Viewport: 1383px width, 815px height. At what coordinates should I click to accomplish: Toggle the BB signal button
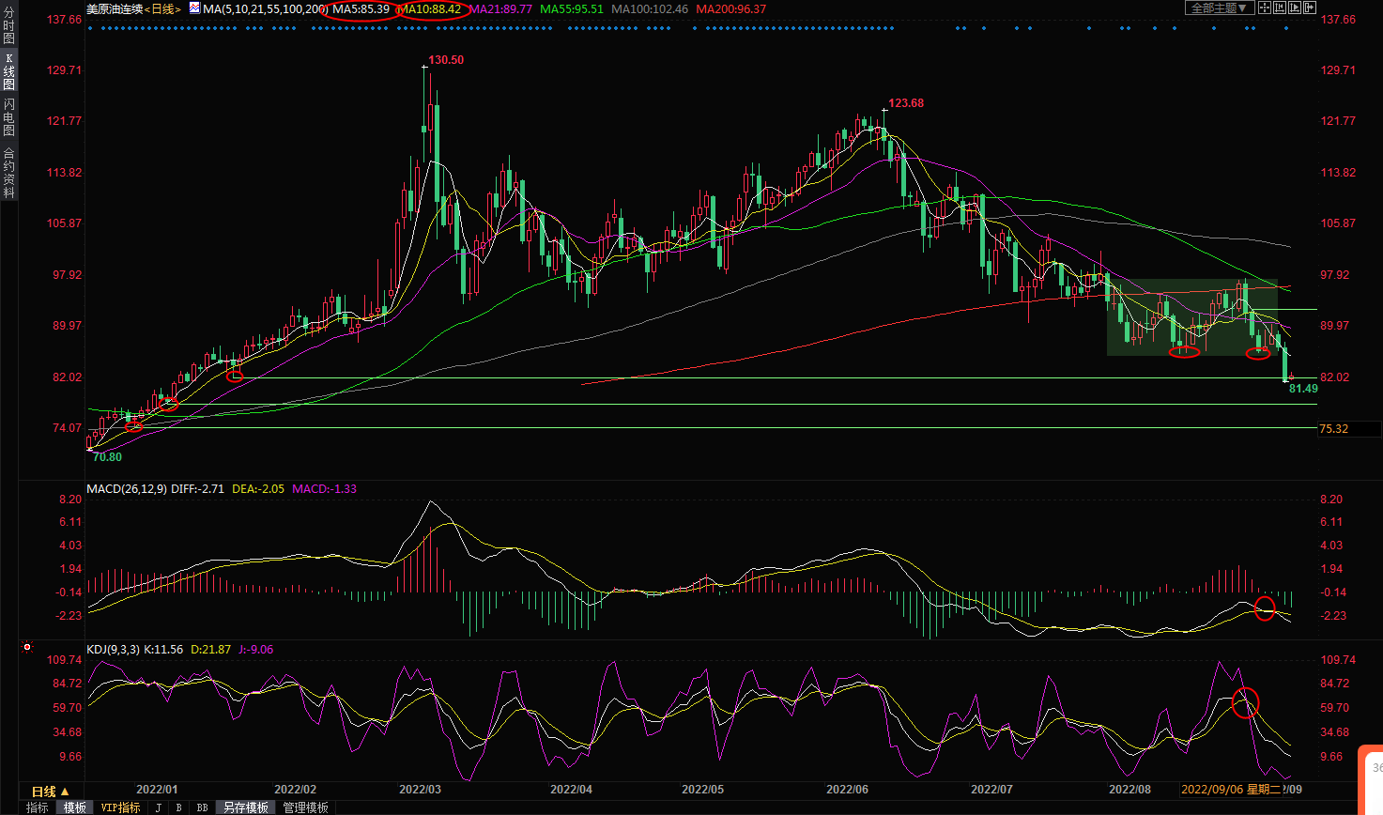[x=202, y=807]
